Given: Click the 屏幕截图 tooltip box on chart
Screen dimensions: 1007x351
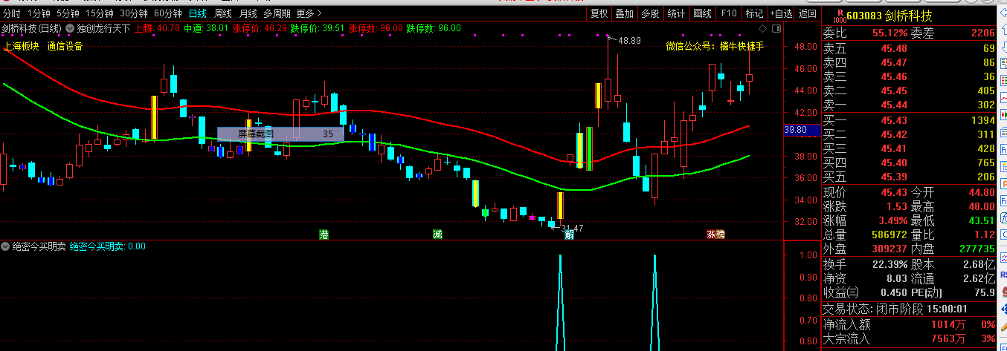Looking at the screenshot, I should [x=280, y=134].
